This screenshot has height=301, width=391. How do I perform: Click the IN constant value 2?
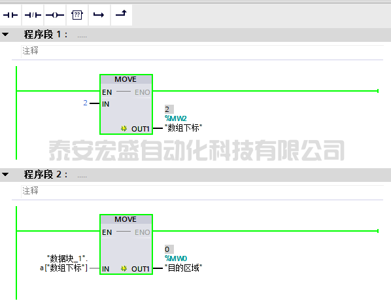[85, 103]
